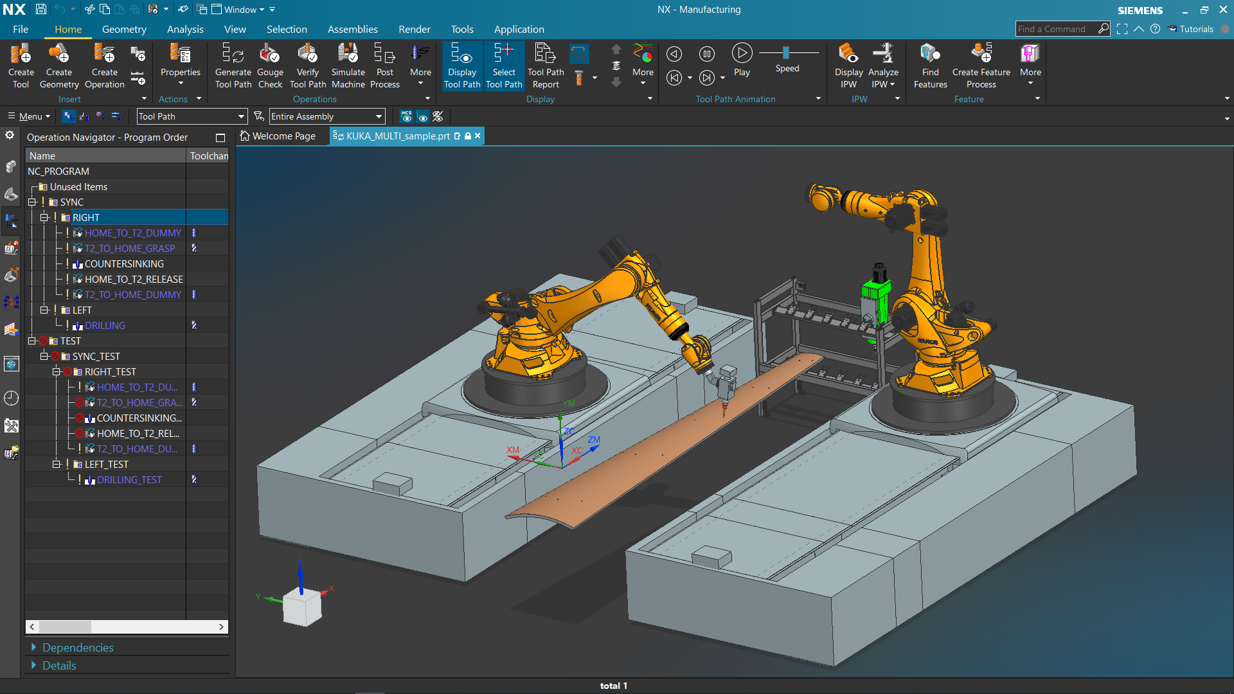Select DRILLING_TEST operation
This screenshot has height=694, width=1234.
pos(129,480)
